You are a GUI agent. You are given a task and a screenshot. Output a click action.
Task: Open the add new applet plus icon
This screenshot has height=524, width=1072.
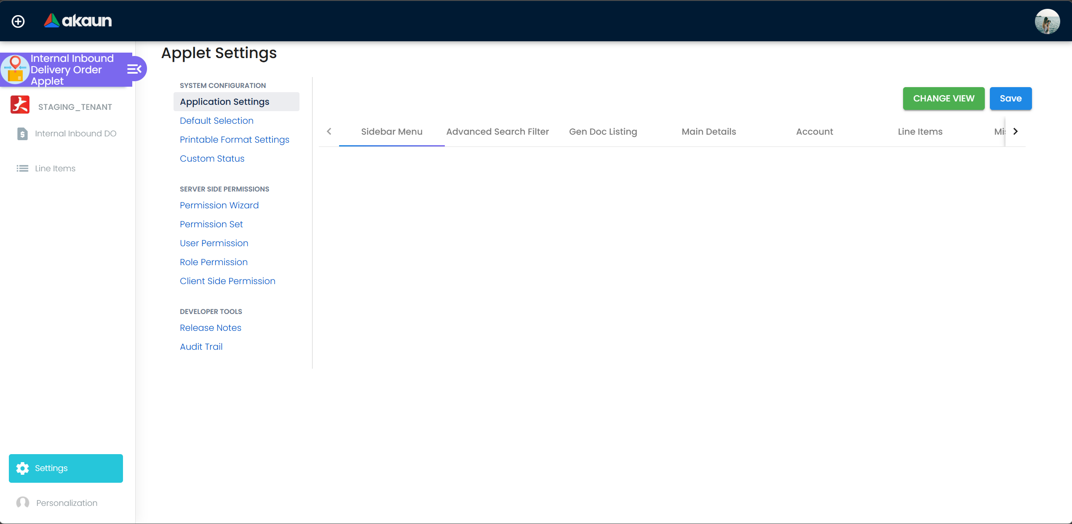click(18, 21)
